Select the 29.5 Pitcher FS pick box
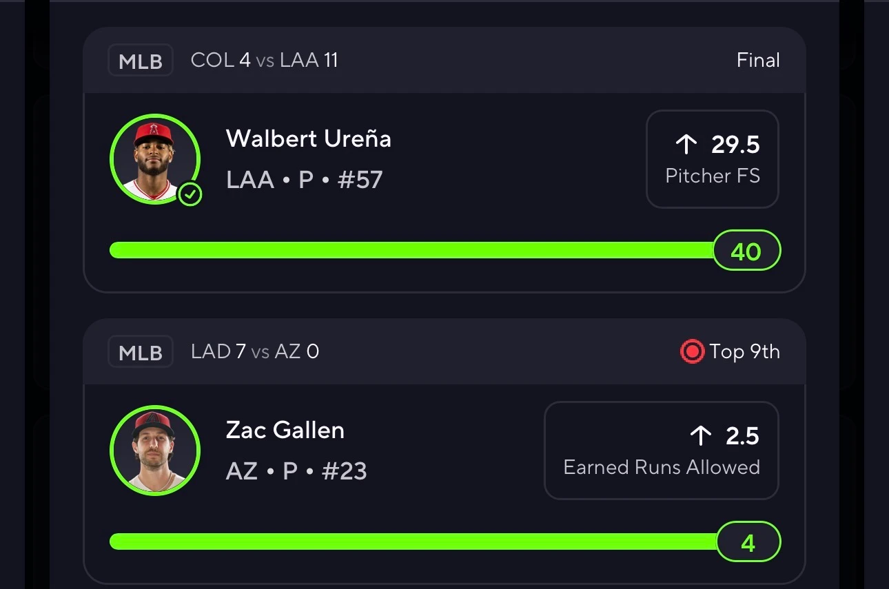Screen dimensions: 889x589 tap(713, 159)
